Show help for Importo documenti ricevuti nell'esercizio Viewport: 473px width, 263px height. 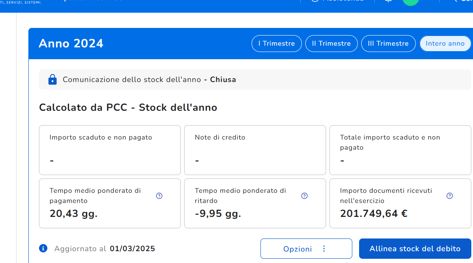click(x=450, y=196)
